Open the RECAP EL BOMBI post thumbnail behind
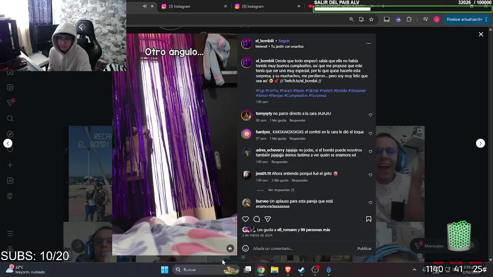 (x=91, y=174)
